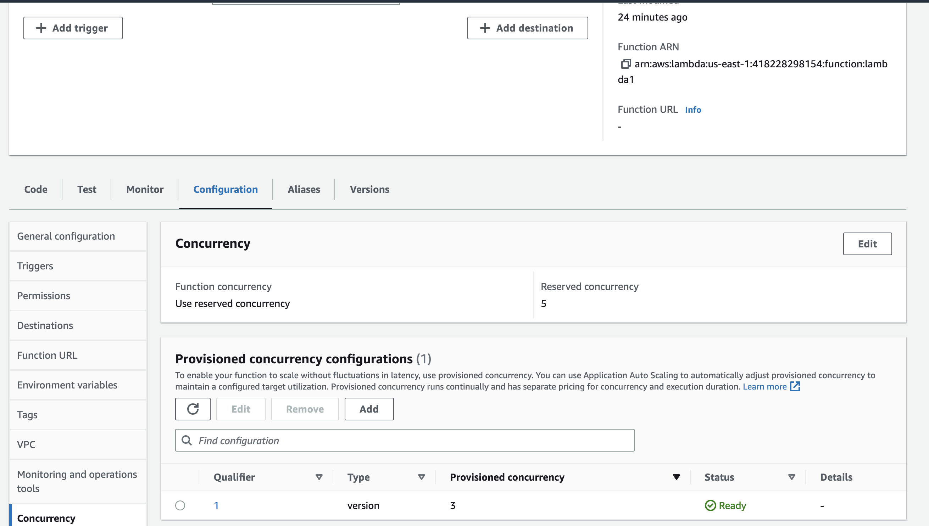Click the magnifier icon in Find configuration
This screenshot has height=526, width=929.
(187, 440)
